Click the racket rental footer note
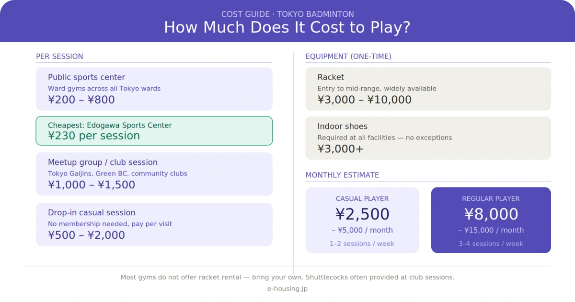575x302 pixels. [287, 277]
